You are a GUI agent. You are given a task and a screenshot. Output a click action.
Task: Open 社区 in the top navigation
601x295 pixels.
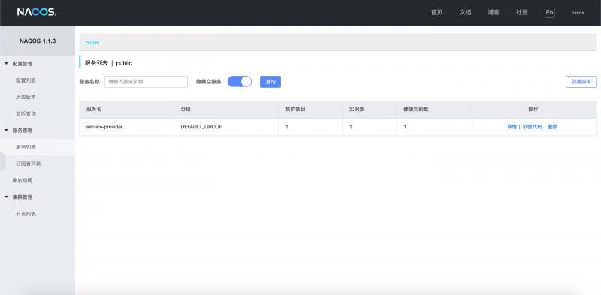click(521, 12)
